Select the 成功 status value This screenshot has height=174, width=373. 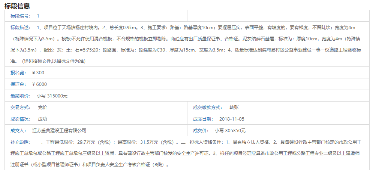42,119
